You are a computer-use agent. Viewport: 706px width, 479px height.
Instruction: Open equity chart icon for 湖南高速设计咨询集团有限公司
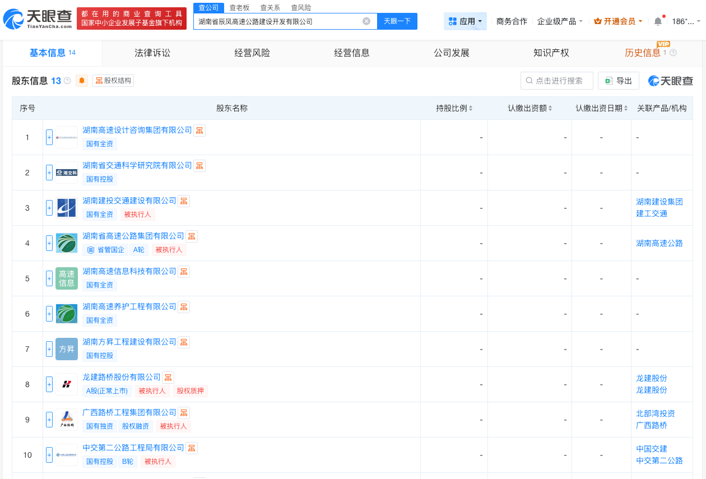(x=199, y=131)
